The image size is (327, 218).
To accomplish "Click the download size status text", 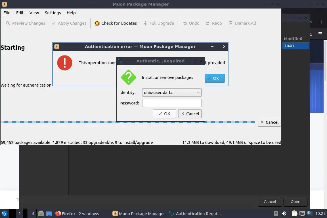I will 232,142.
